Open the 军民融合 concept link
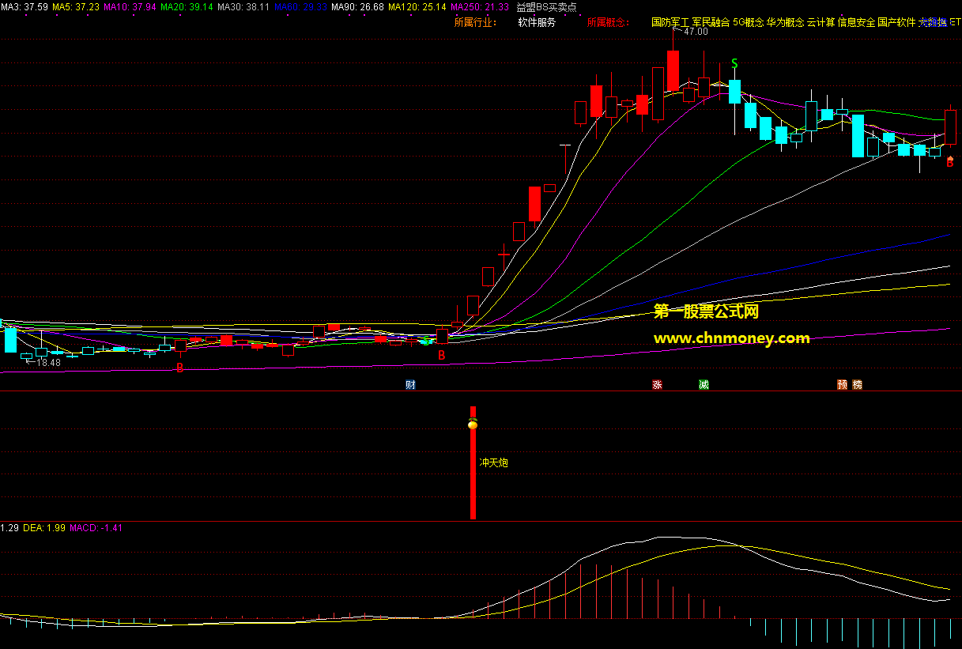 tap(711, 22)
